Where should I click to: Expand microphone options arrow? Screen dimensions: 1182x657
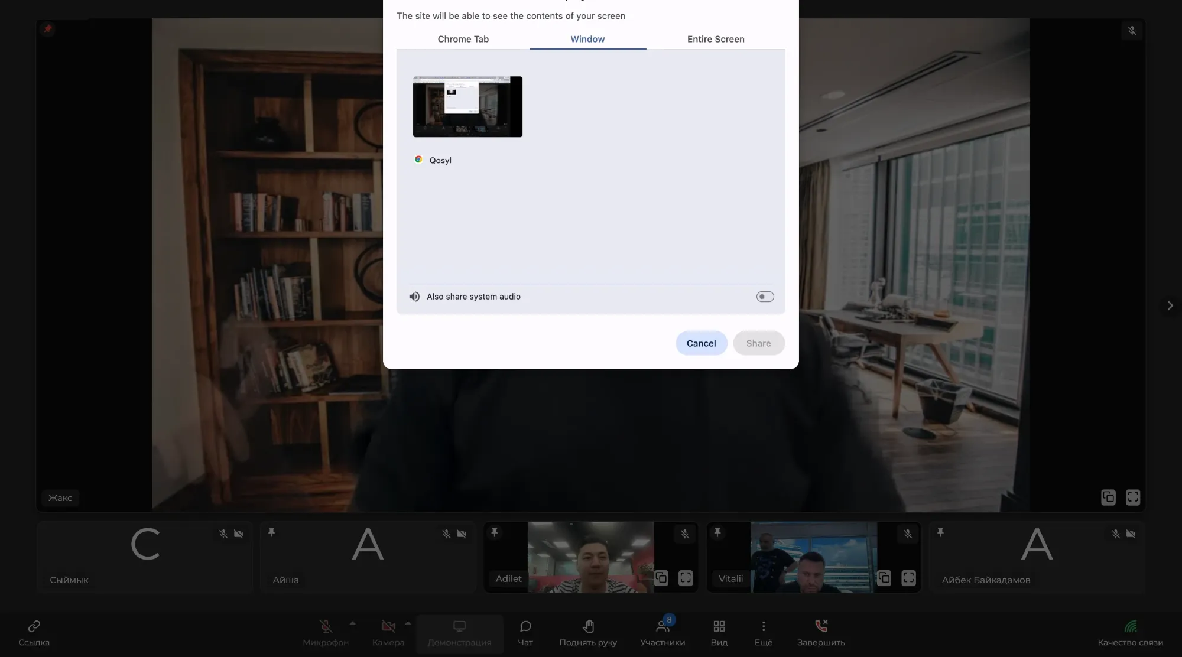tap(353, 623)
